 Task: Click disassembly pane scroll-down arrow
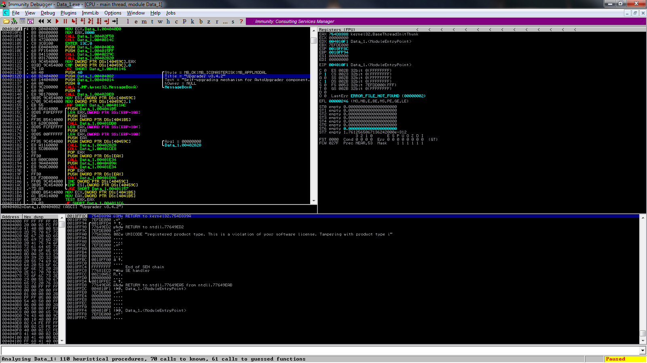(313, 200)
